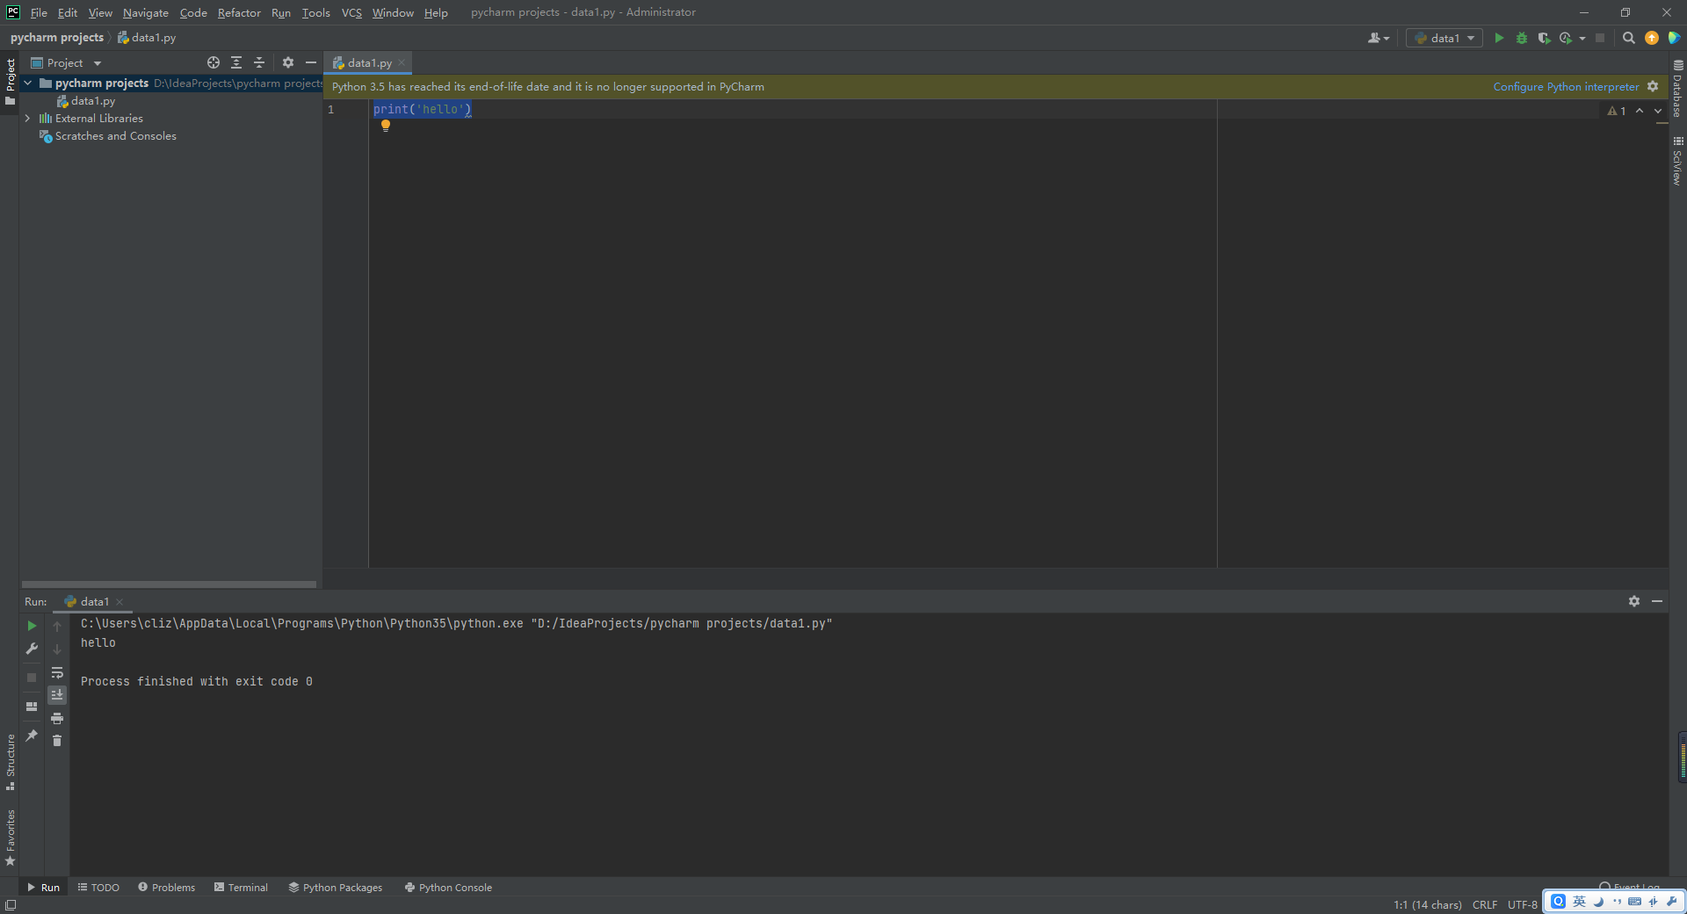
Task: Run data1 with coverage
Action: [1544, 38]
